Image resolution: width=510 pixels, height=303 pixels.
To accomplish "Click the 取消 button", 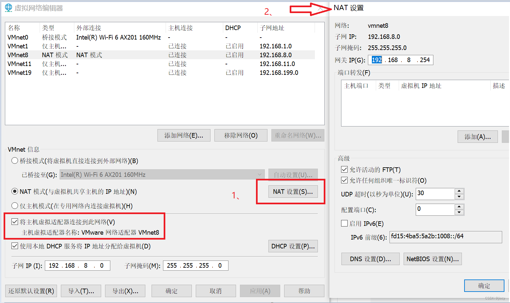I will (x=216, y=291).
